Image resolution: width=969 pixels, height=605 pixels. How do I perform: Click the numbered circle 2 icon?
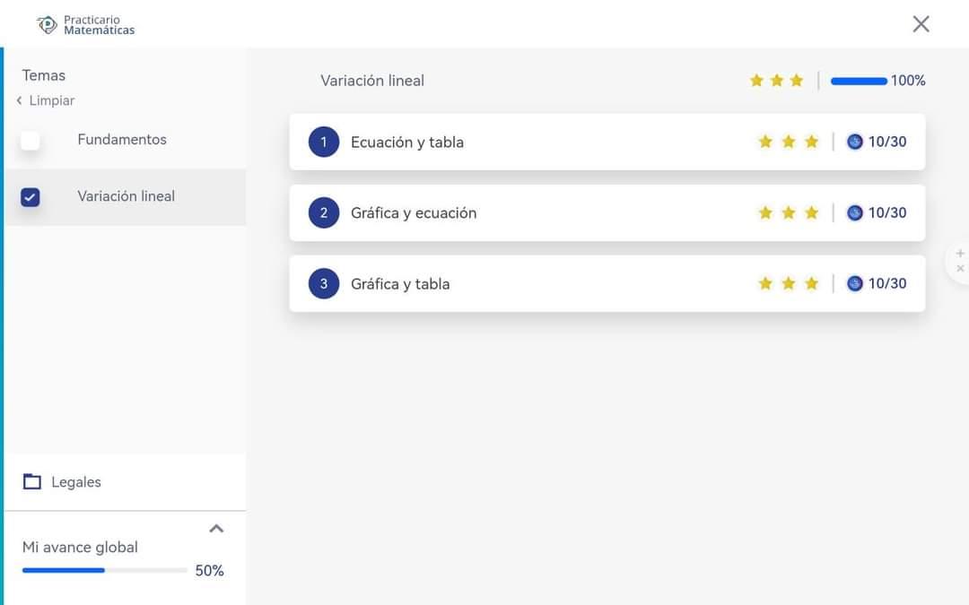click(324, 212)
